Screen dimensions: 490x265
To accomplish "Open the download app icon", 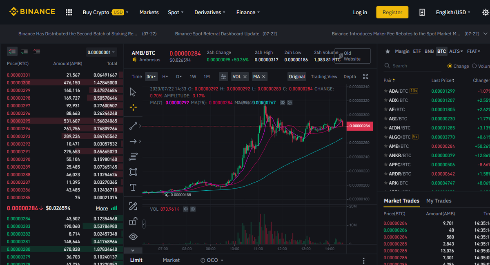I will [422, 12].
